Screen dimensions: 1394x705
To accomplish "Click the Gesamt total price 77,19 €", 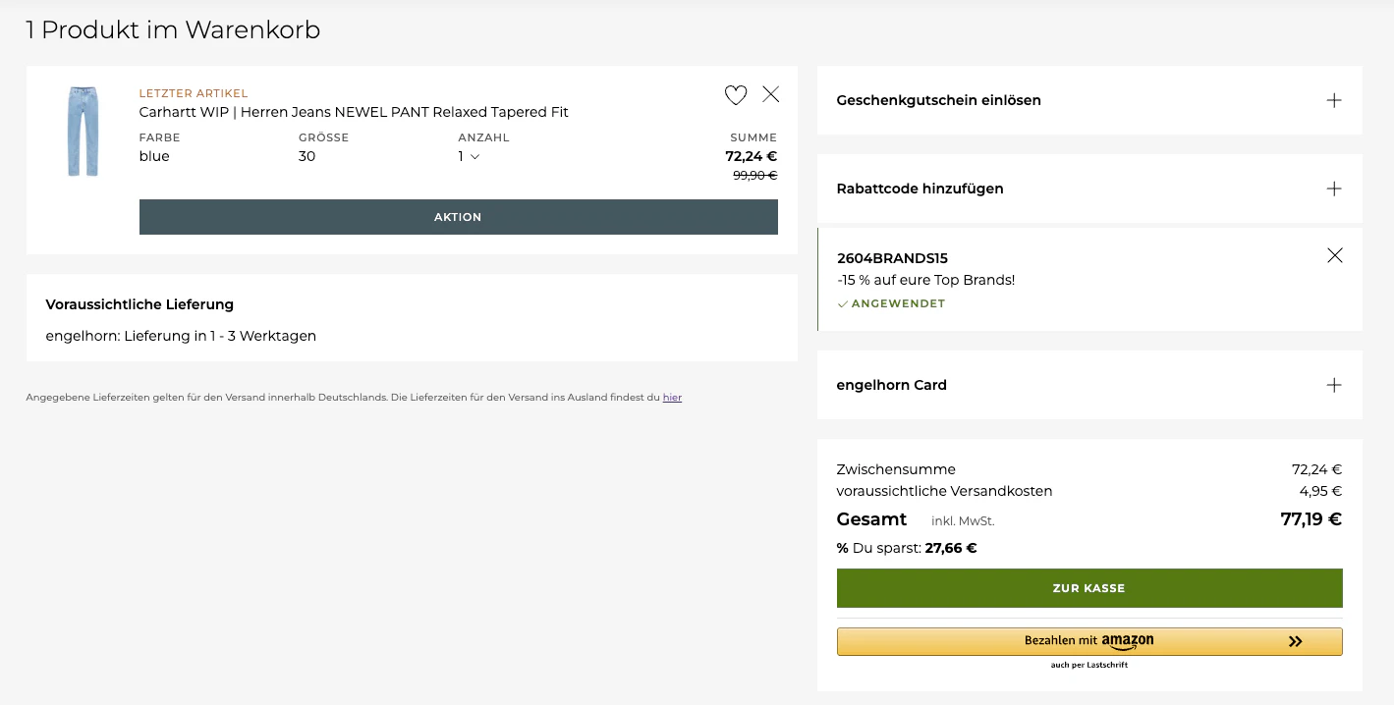I will [x=1310, y=519].
